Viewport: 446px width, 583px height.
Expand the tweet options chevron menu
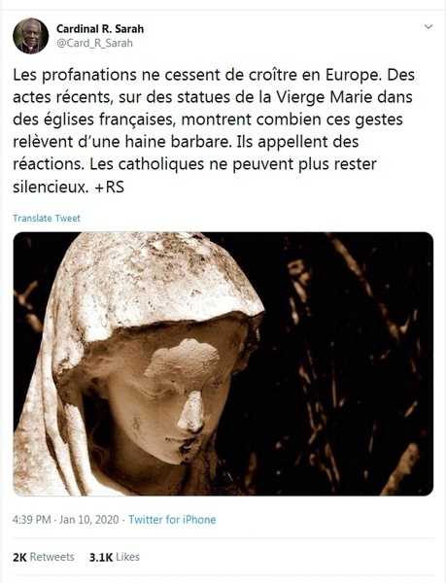[x=429, y=27]
